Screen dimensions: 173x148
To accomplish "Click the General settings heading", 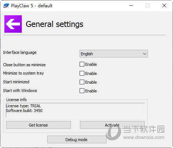I will tap(55, 24).
